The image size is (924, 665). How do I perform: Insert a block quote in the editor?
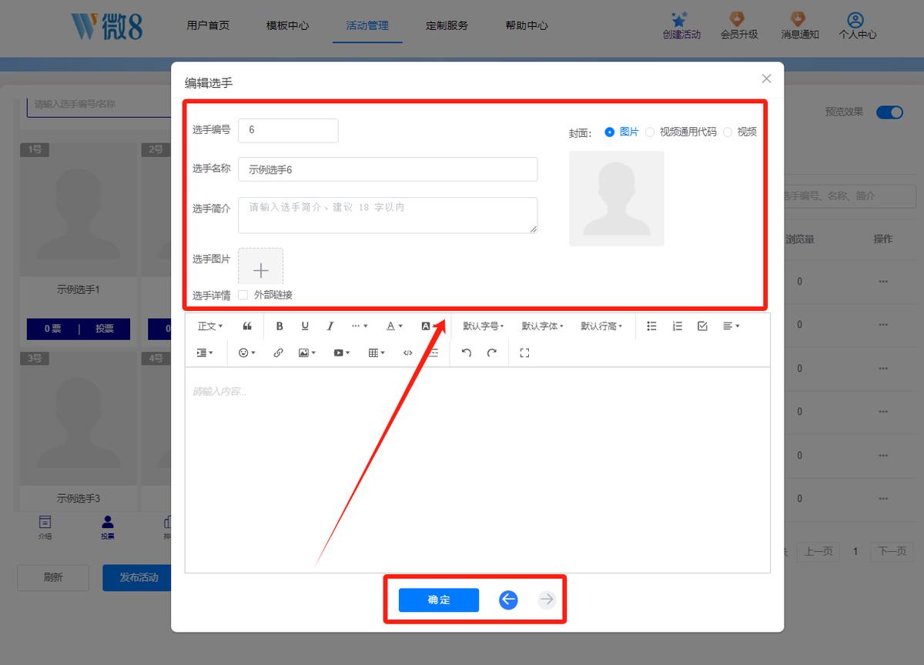247,326
